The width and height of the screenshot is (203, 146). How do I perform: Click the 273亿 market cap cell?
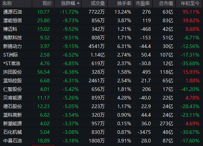tap(167, 123)
